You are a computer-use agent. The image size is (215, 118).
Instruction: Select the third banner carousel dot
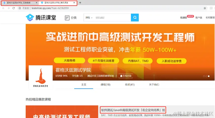(209, 76)
